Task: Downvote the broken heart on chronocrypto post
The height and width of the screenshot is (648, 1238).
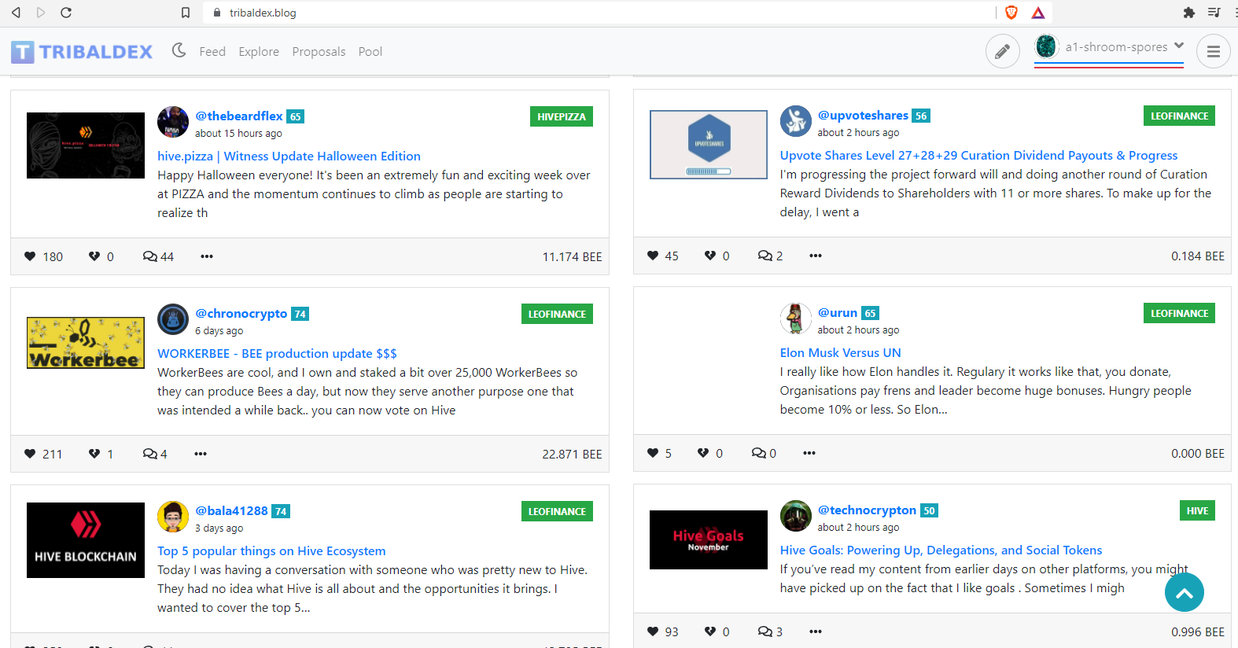Action: 94,454
